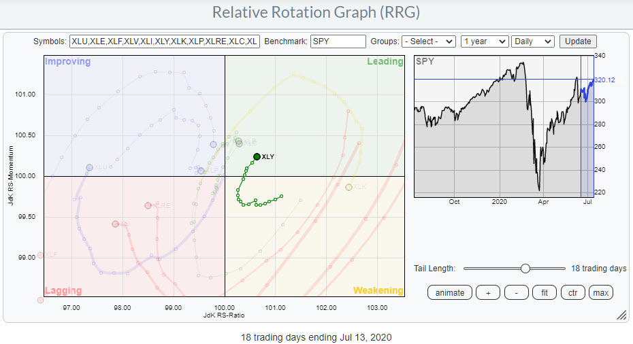The width and height of the screenshot is (633, 344).
Task: Click the XLB marker in Leading quadrant
Action: tap(239, 142)
